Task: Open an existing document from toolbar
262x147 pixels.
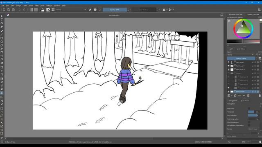Action: click(9, 10)
